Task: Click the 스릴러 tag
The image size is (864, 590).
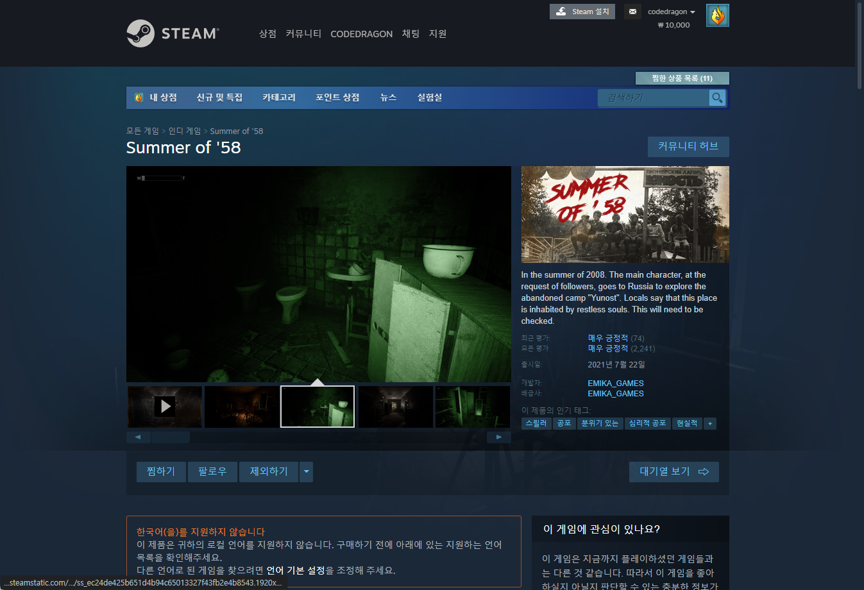Action: (536, 423)
